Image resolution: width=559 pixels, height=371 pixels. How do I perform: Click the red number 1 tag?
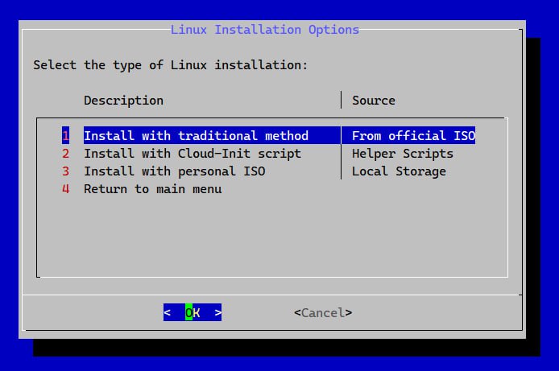(x=65, y=136)
